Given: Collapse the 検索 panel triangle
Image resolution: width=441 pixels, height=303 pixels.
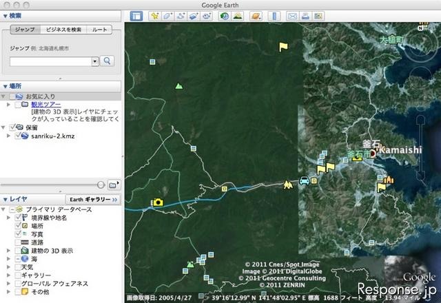Looking at the screenshot, I should [x=5, y=17].
